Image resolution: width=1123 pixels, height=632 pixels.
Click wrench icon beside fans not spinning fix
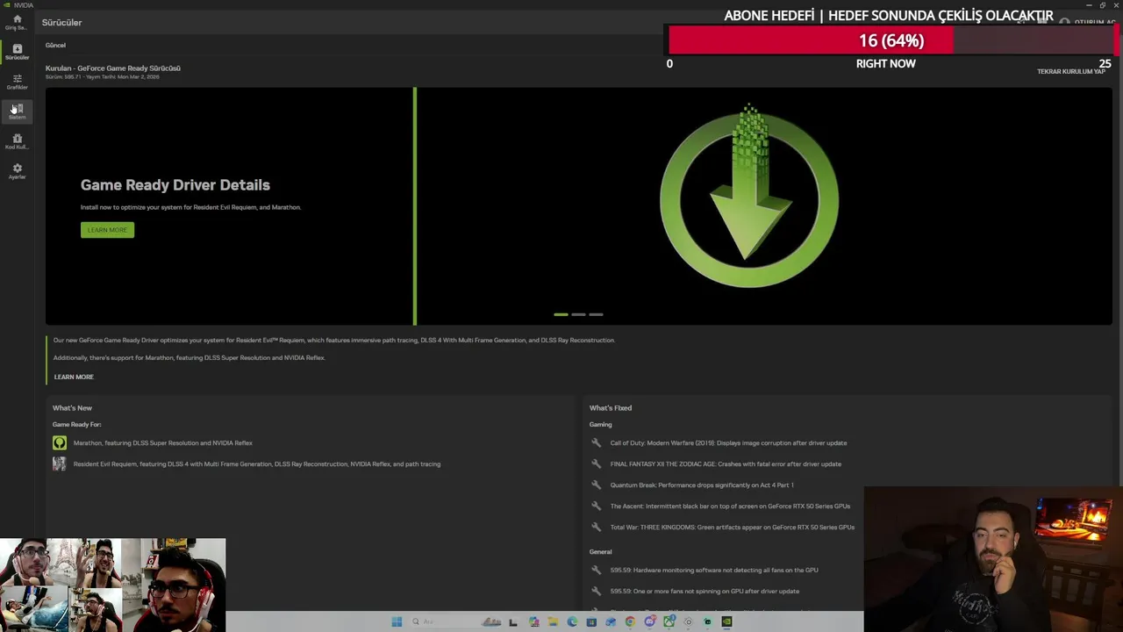(597, 592)
